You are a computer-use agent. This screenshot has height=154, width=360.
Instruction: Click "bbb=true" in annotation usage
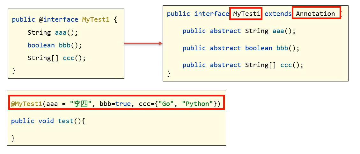click(115, 104)
